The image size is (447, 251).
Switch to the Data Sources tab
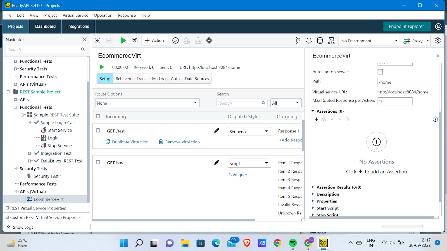pyautogui.click(x=197, y=79)
